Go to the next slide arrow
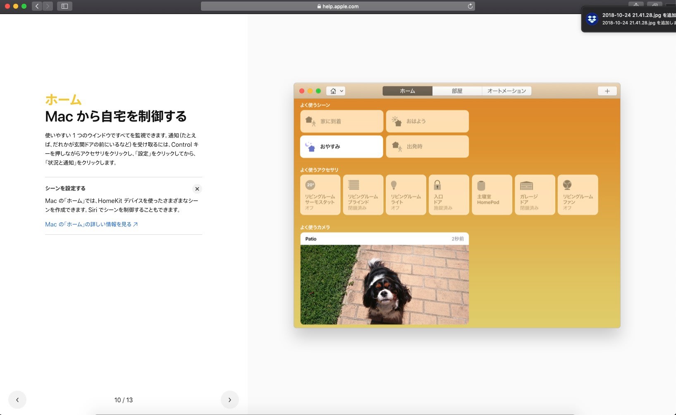This screenshot has height=415, width=676. pyautogui.click(x=229, y=400)
